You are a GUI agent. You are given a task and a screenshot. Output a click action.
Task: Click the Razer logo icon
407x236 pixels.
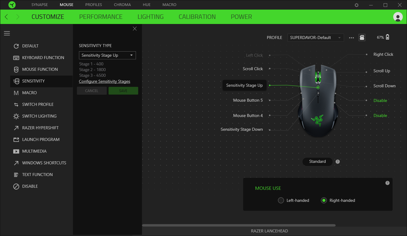point(12,5)
